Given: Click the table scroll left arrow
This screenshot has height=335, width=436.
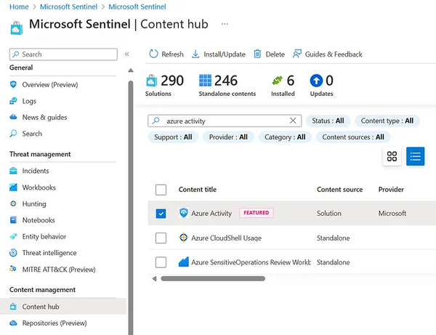Looking at the screenshot, I should click(x=154, y=278).
